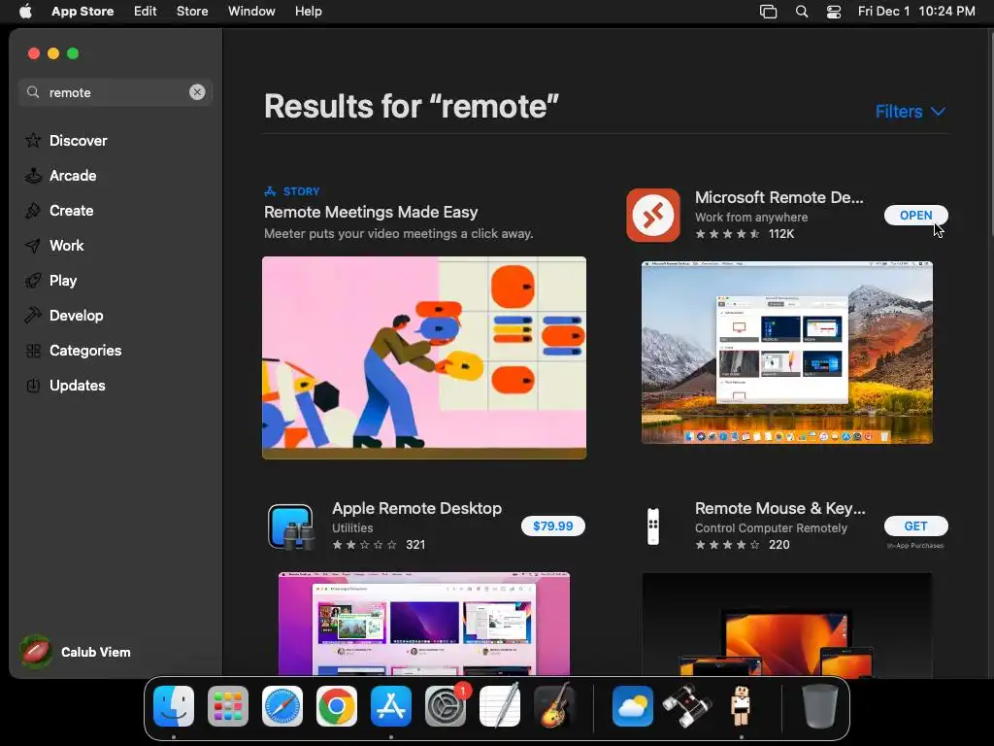This screenshot has width=994, height=746.
Task: Open the Discover section star icon
Action: [x=33, y=140]
